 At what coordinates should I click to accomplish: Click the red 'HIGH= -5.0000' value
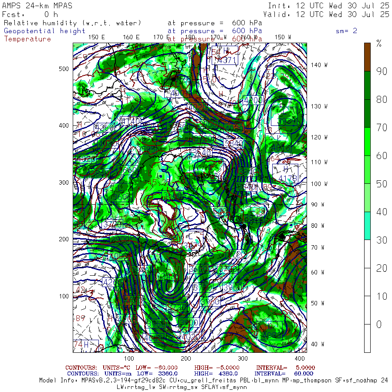pyautogui.click(x=217, y=368)
